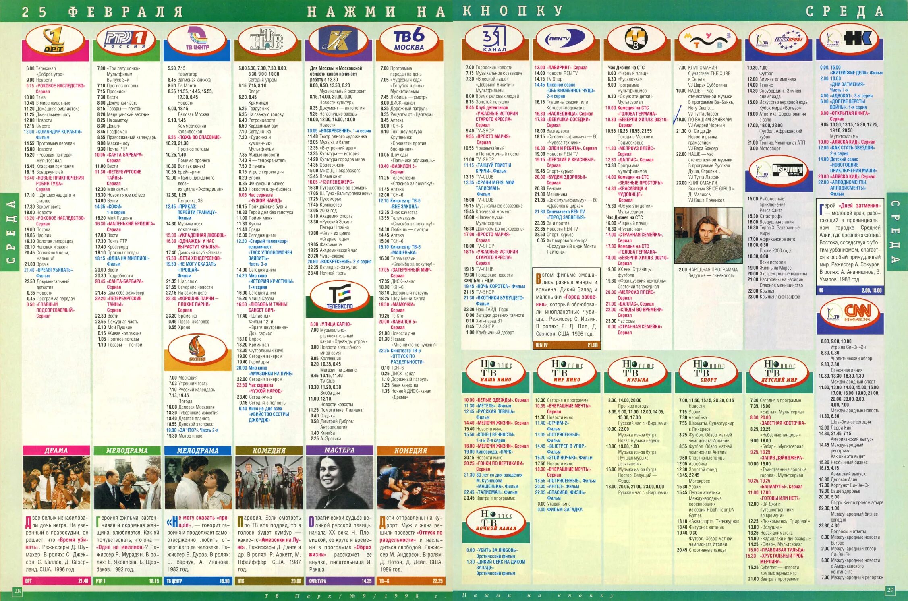Screen dimensions: 908x601
Task: Click the НК 2.00, 18.00 bar
Action: tap(850, 290)
